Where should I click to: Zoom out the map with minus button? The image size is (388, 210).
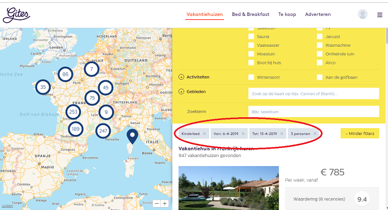(x=157, y=204)
